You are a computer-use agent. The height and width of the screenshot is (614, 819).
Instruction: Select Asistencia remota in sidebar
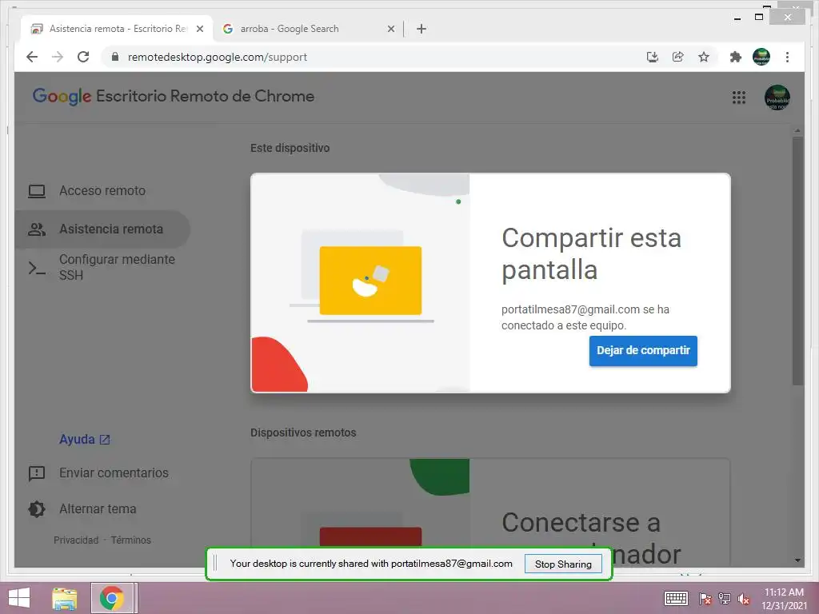102,229
